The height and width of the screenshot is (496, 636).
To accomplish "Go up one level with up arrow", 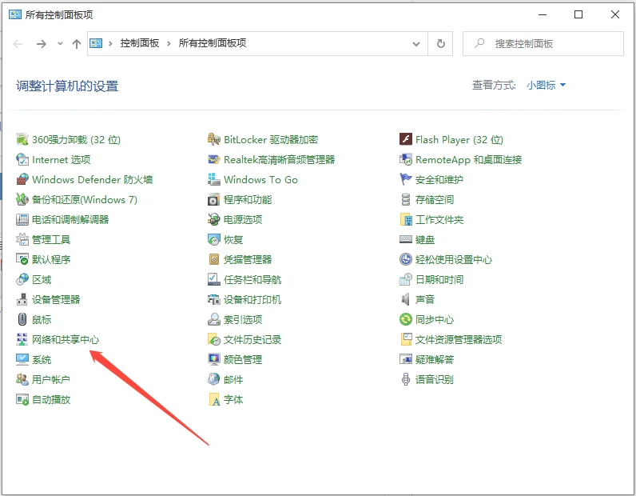I will pyautogui.click(x=77, y=43).
